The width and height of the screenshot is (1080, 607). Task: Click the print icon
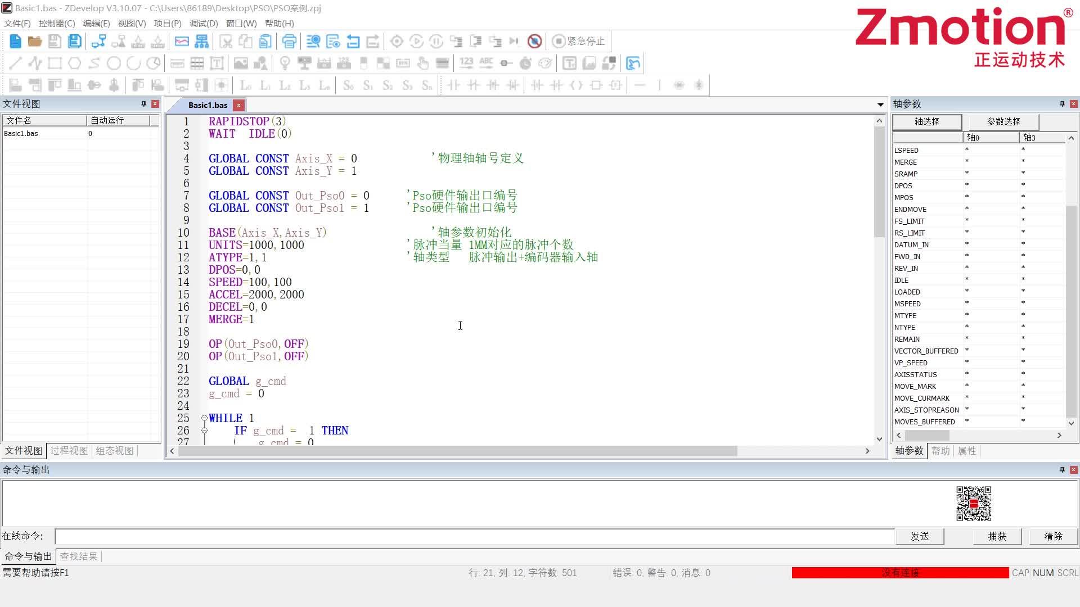tap(289, 41)
